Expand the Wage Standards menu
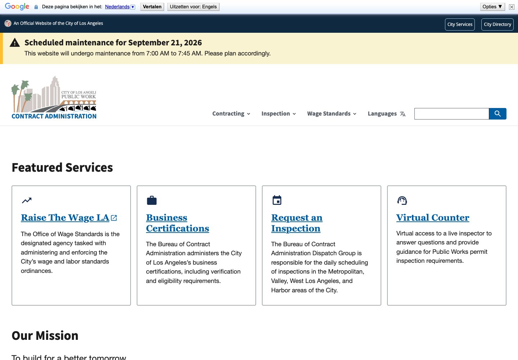Image resolution: width=518 pixels, height=360 pixels. pyautogui.click(x=332, y=114)
